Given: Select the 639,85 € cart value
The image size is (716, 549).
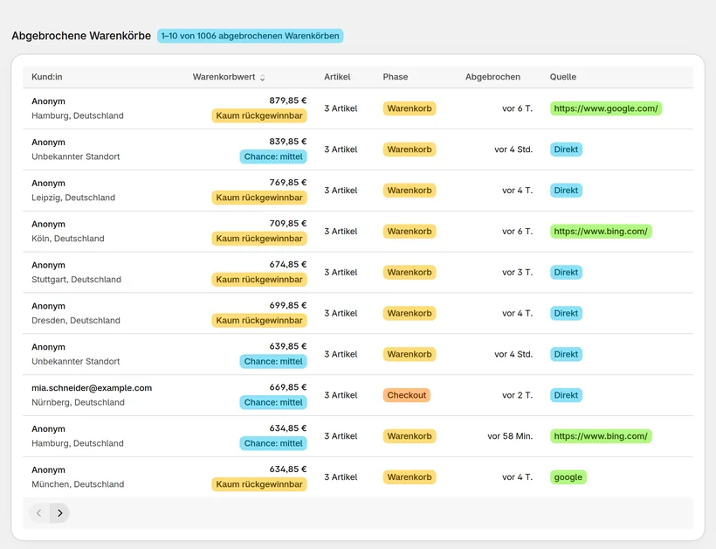Looking at the screenshot, I should 287,346.
